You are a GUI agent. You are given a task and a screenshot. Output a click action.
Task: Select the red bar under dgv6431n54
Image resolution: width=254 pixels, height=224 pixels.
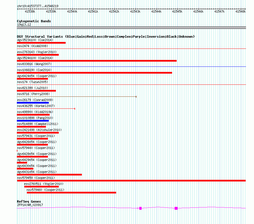[x=49, y=175]
